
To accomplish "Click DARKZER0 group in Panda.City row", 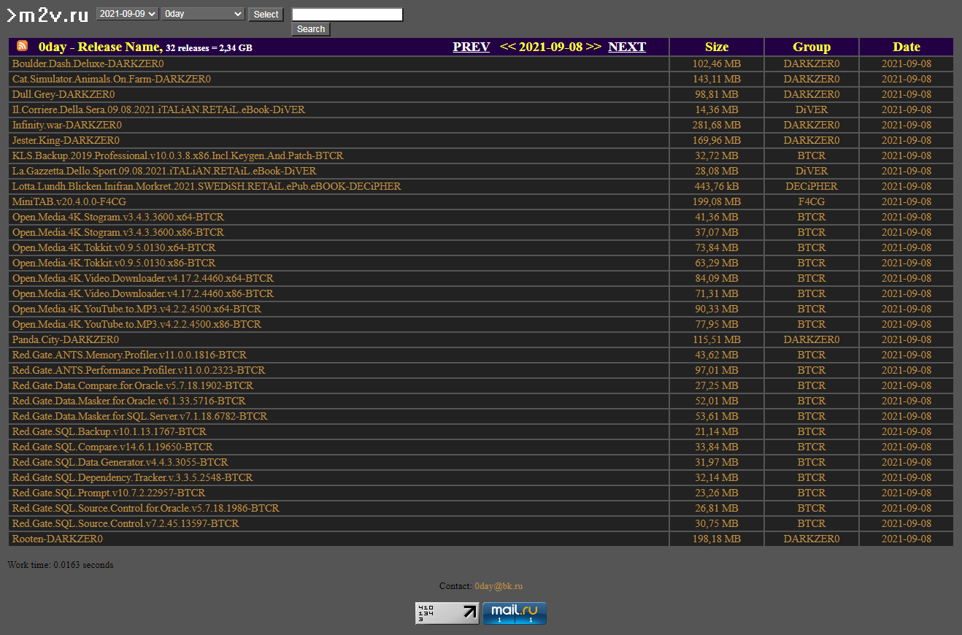I will (x=812, y=339).
